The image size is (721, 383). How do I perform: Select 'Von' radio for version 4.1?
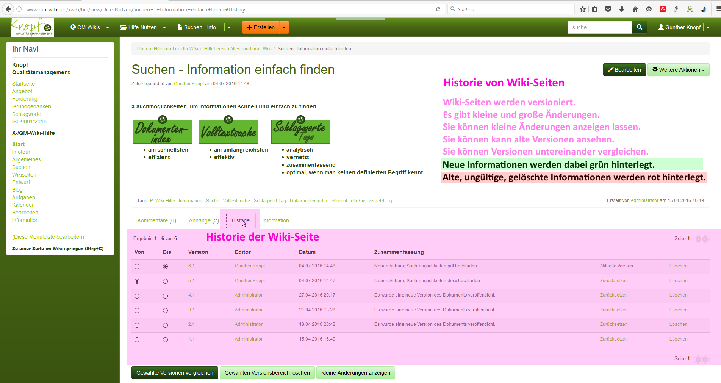point(137,296)
